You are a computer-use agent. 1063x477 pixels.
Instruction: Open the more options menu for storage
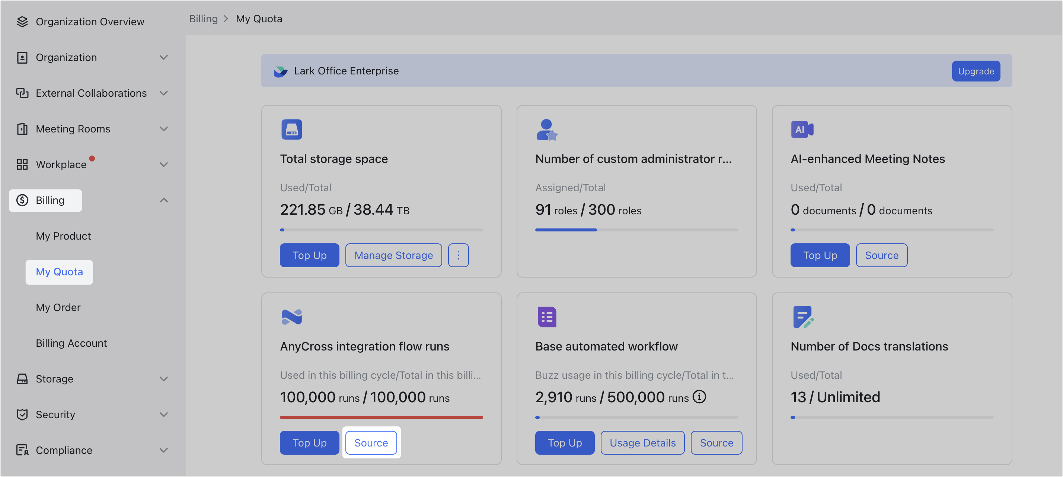[458, 255]
